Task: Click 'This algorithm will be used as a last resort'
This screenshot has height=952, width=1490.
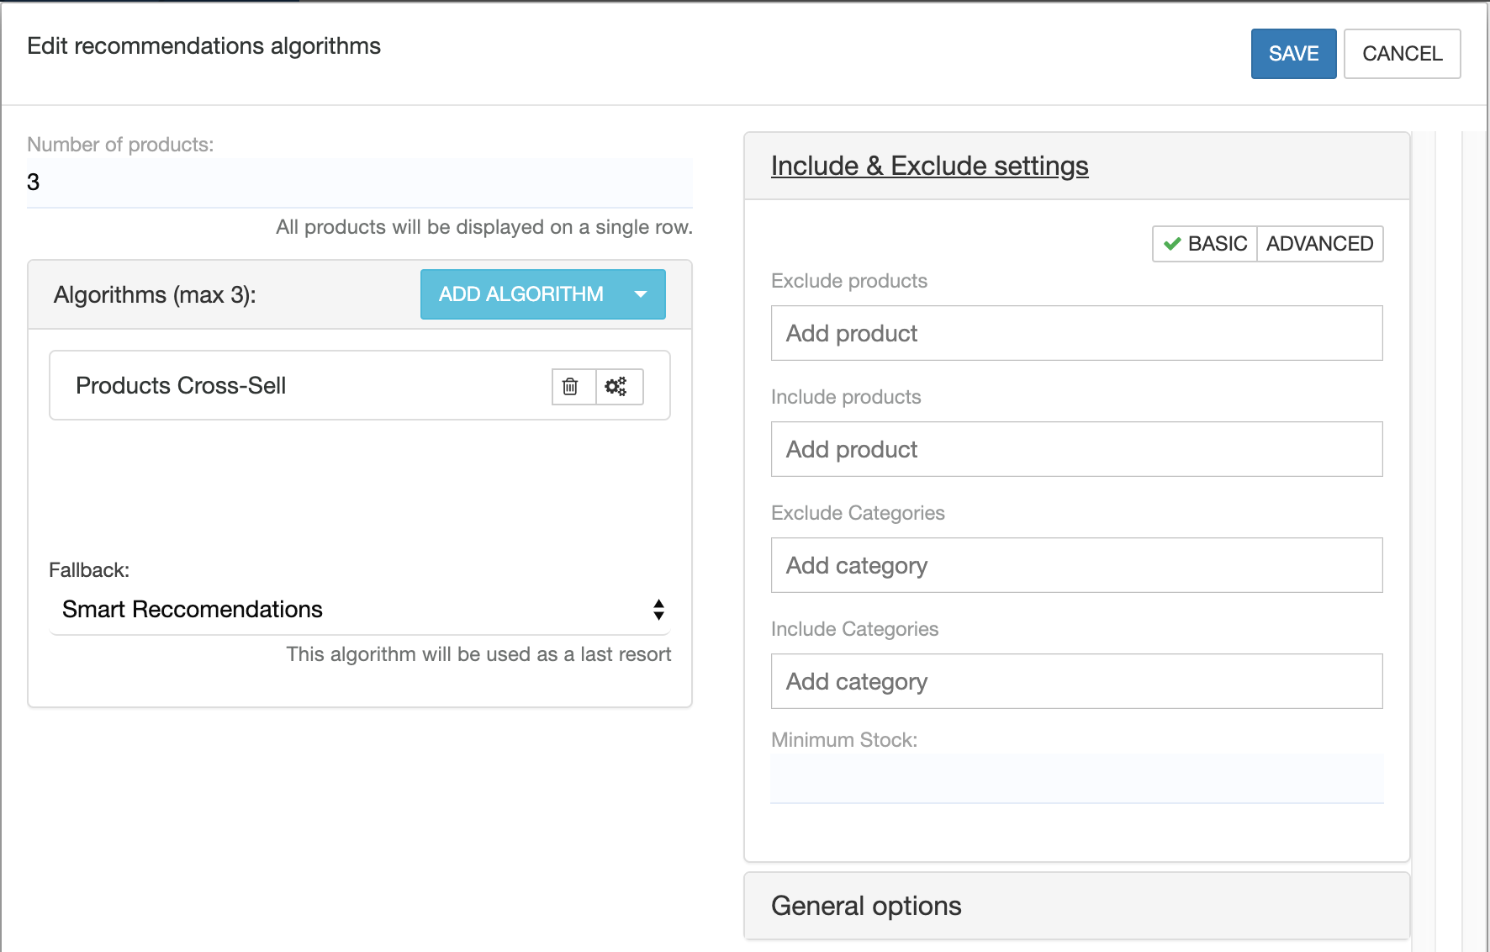Action: click(x=478, y=654)
